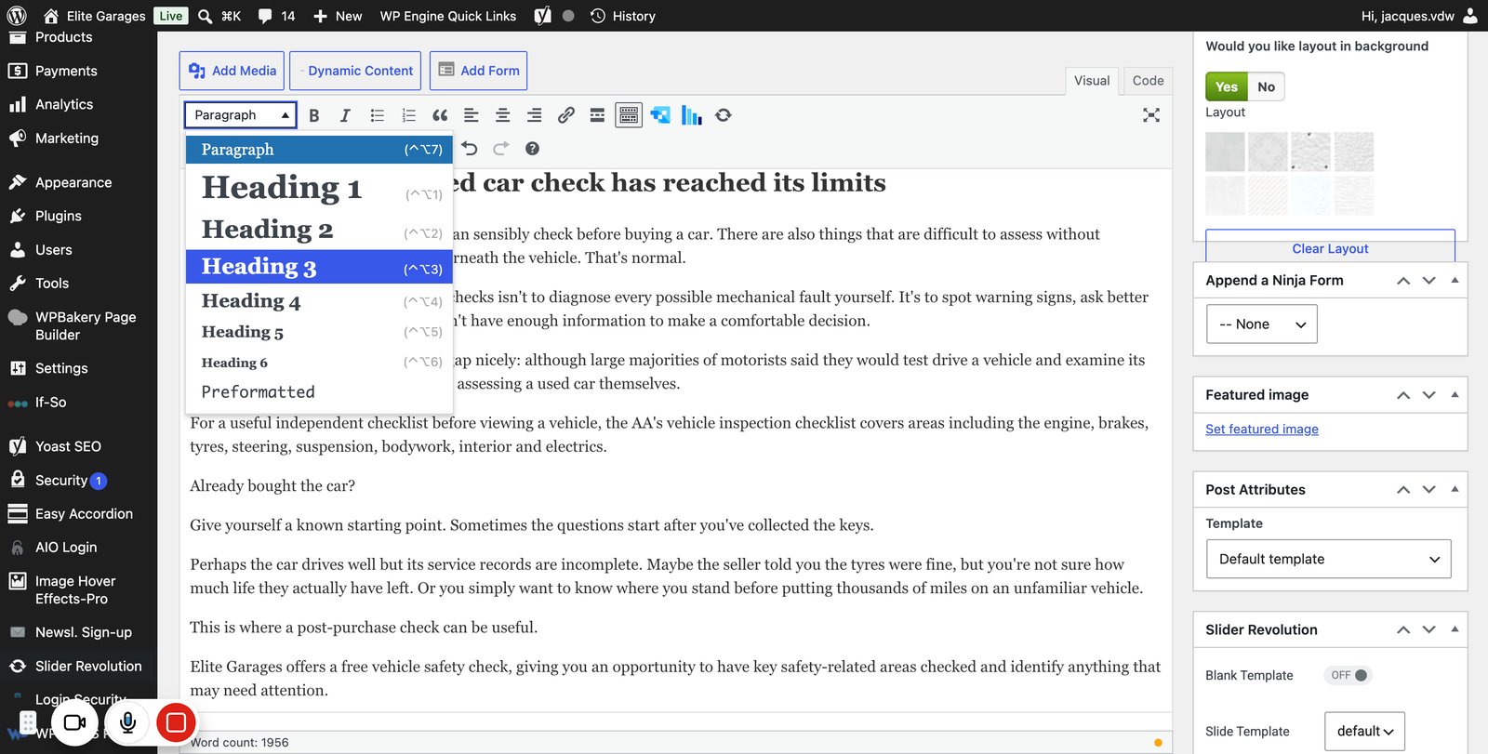Align text right

click(534, 115)
